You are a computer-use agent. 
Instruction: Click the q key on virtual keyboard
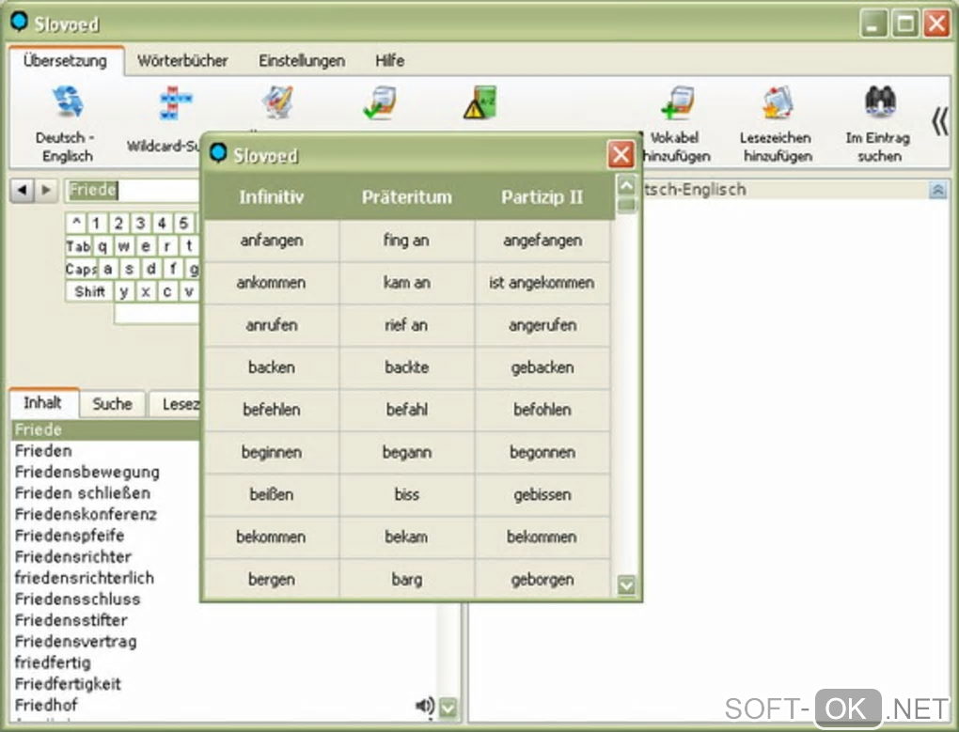[102, 246]
